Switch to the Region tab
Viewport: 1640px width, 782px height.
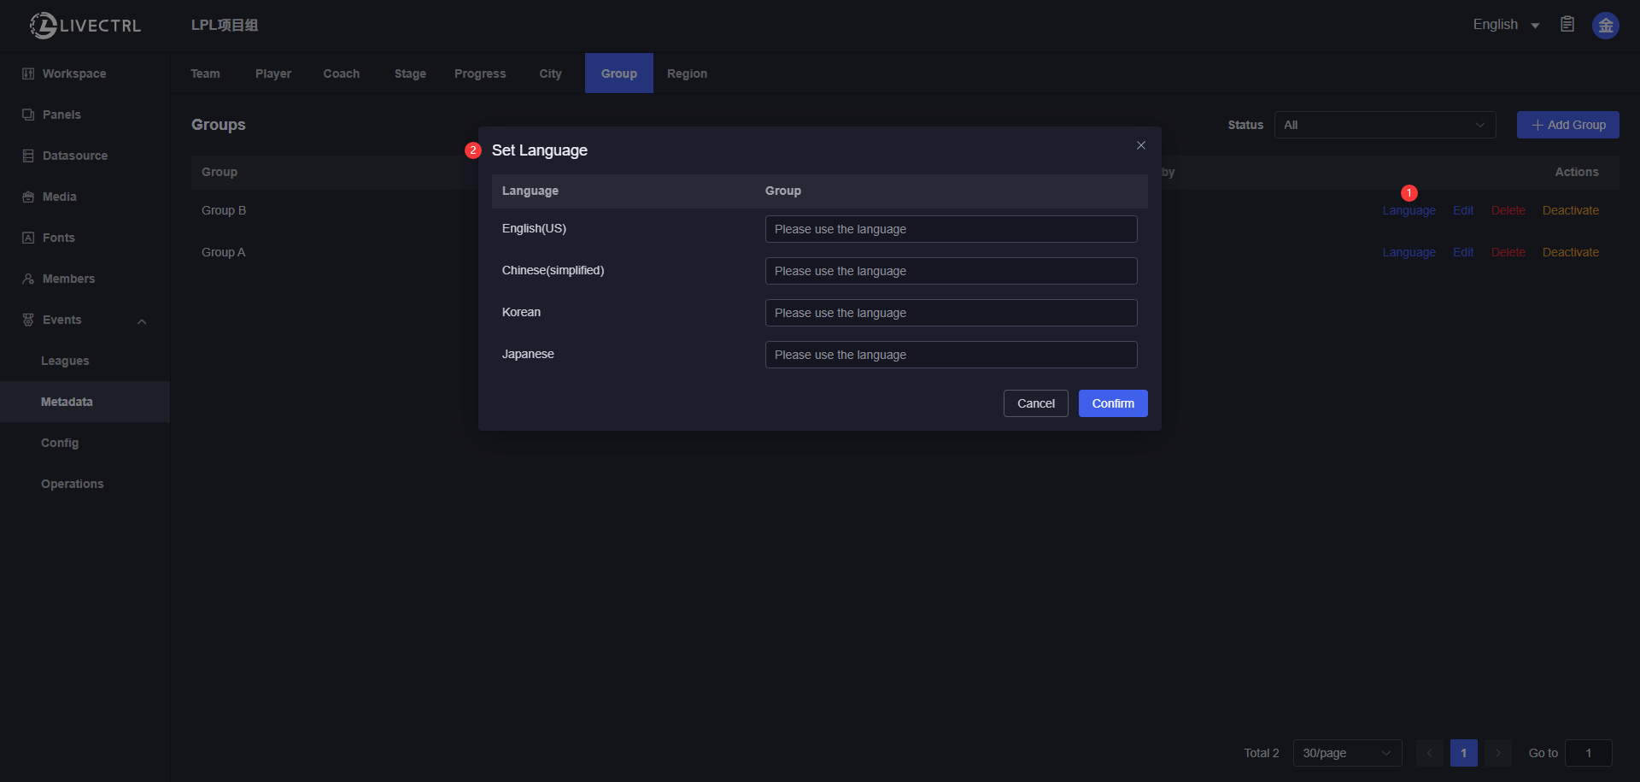pos(687,73)
